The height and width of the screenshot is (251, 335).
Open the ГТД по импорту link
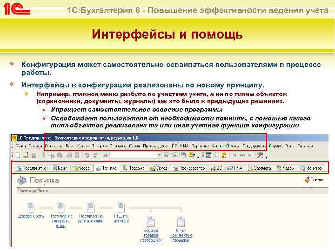[121, 218]
